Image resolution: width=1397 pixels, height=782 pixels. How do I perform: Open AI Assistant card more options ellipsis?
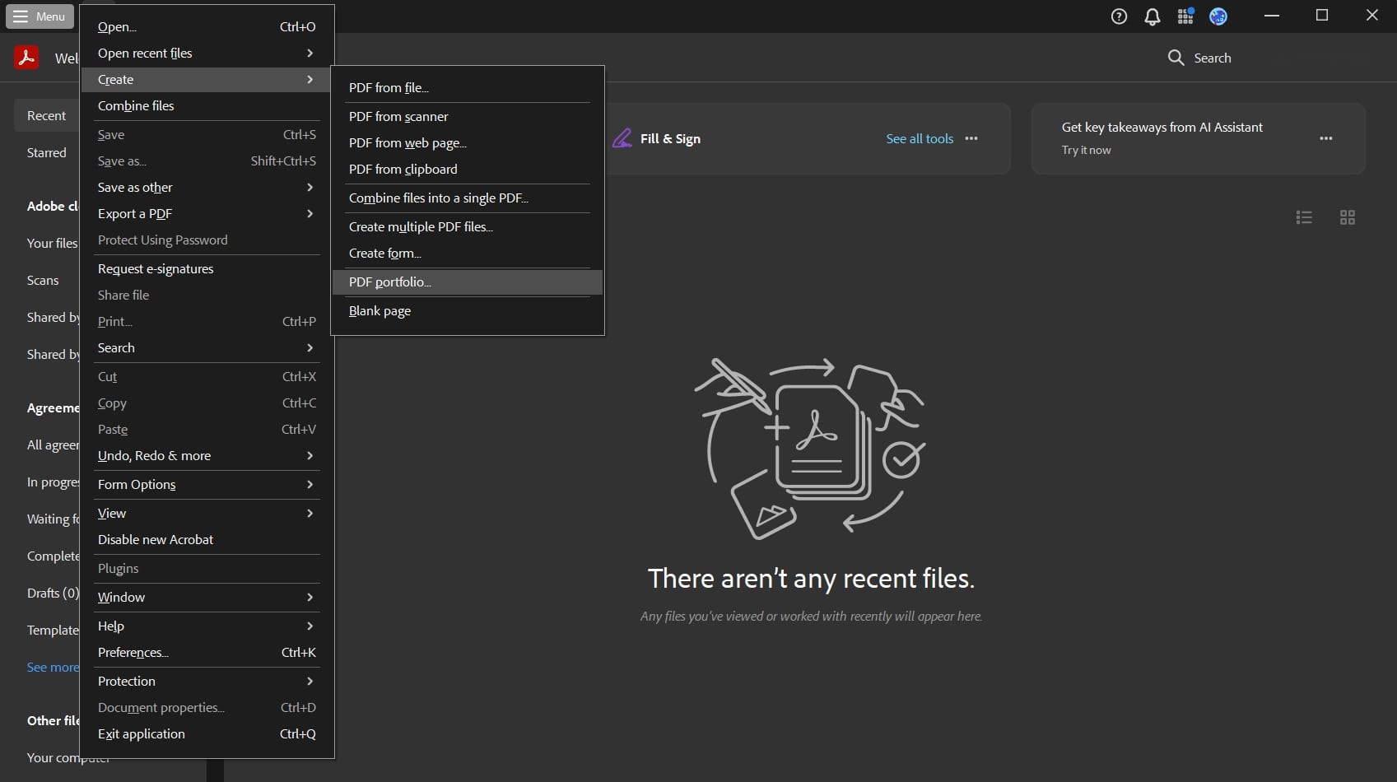point(1326,138)
